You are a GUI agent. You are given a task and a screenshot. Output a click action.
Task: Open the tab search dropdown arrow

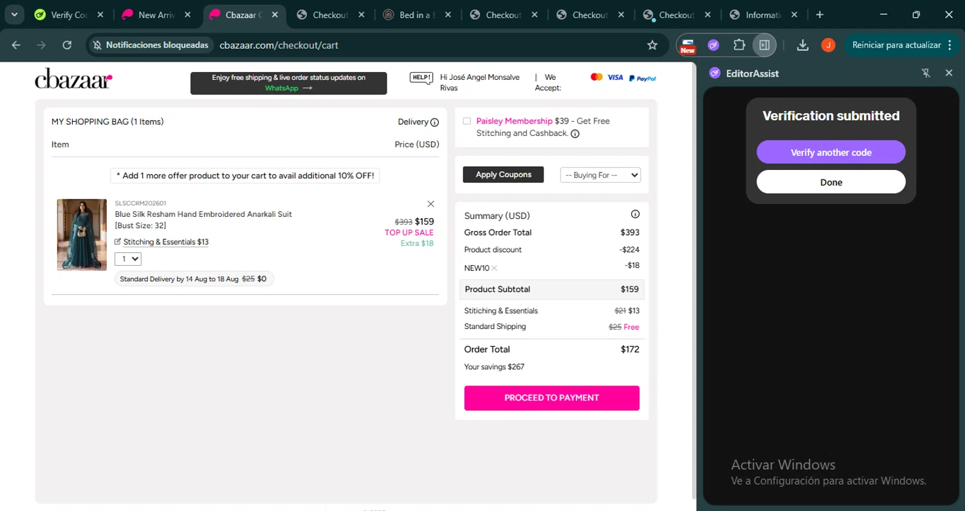tap(14, 15)
